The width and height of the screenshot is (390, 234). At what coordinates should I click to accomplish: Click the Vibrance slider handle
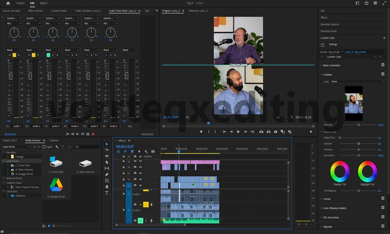[359, 149]
